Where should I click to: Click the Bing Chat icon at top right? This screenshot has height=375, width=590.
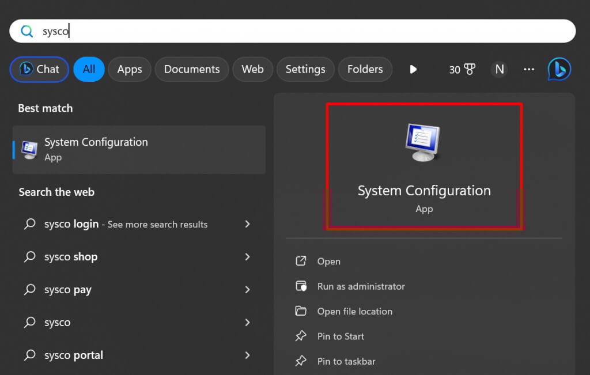559,69
